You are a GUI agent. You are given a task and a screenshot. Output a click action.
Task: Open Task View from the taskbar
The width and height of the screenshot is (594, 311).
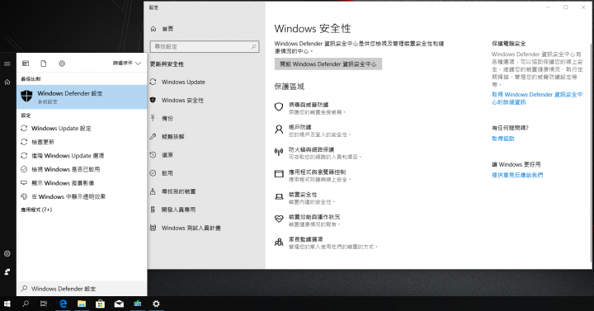click(44, 304)
